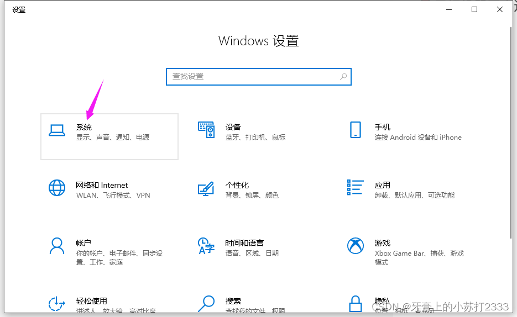Select the 手机 title text
Image resolution: width=517 pixels, height=317 pixels.
tap(383, 127)
